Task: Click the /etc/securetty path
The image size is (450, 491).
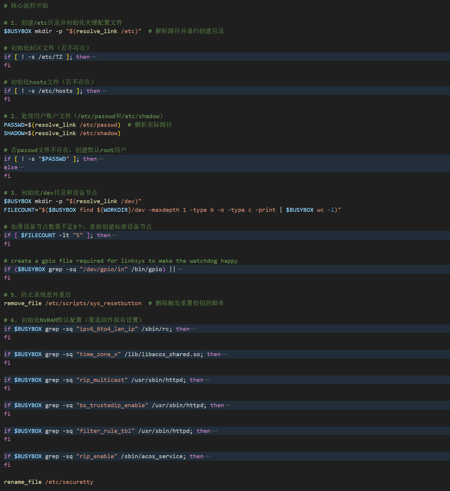Action: pos(69,482)
